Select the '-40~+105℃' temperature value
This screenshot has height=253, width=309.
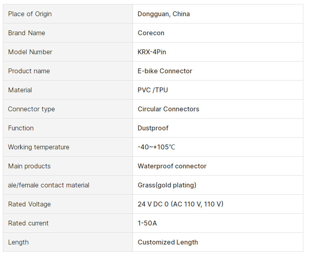pos(156,147)
